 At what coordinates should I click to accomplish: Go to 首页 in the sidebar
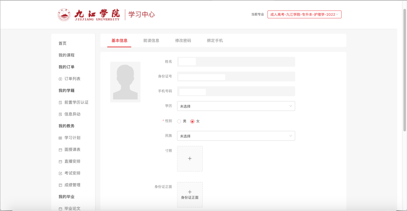point(63,43)
